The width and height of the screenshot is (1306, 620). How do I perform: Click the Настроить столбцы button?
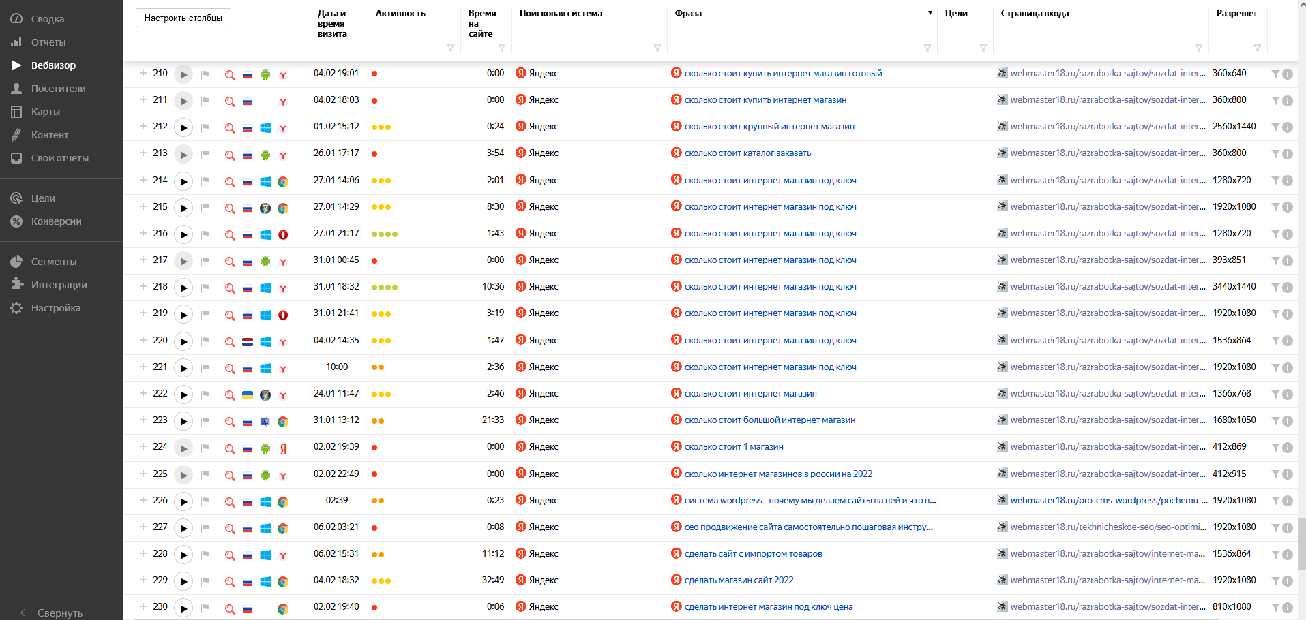pyautogui.click(x=183, y=18)
